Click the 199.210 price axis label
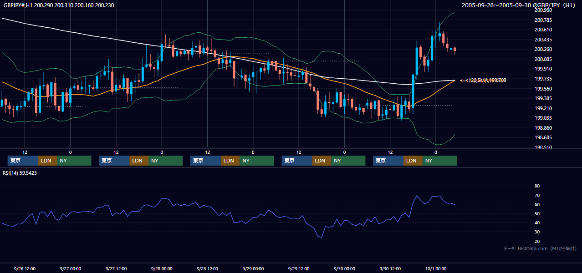This screenshot has width=582, height=273. point(544,108)
